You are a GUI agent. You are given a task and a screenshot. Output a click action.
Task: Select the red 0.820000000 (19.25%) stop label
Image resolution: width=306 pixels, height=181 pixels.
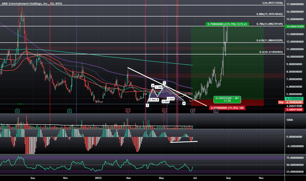coord(227,108)
